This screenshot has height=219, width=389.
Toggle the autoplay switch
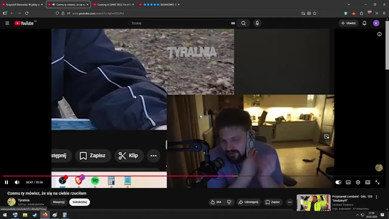click(x=339, y=182)
